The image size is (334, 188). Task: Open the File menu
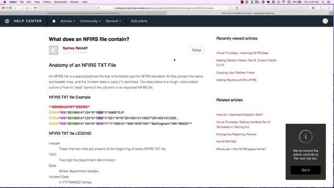(21, 2)
